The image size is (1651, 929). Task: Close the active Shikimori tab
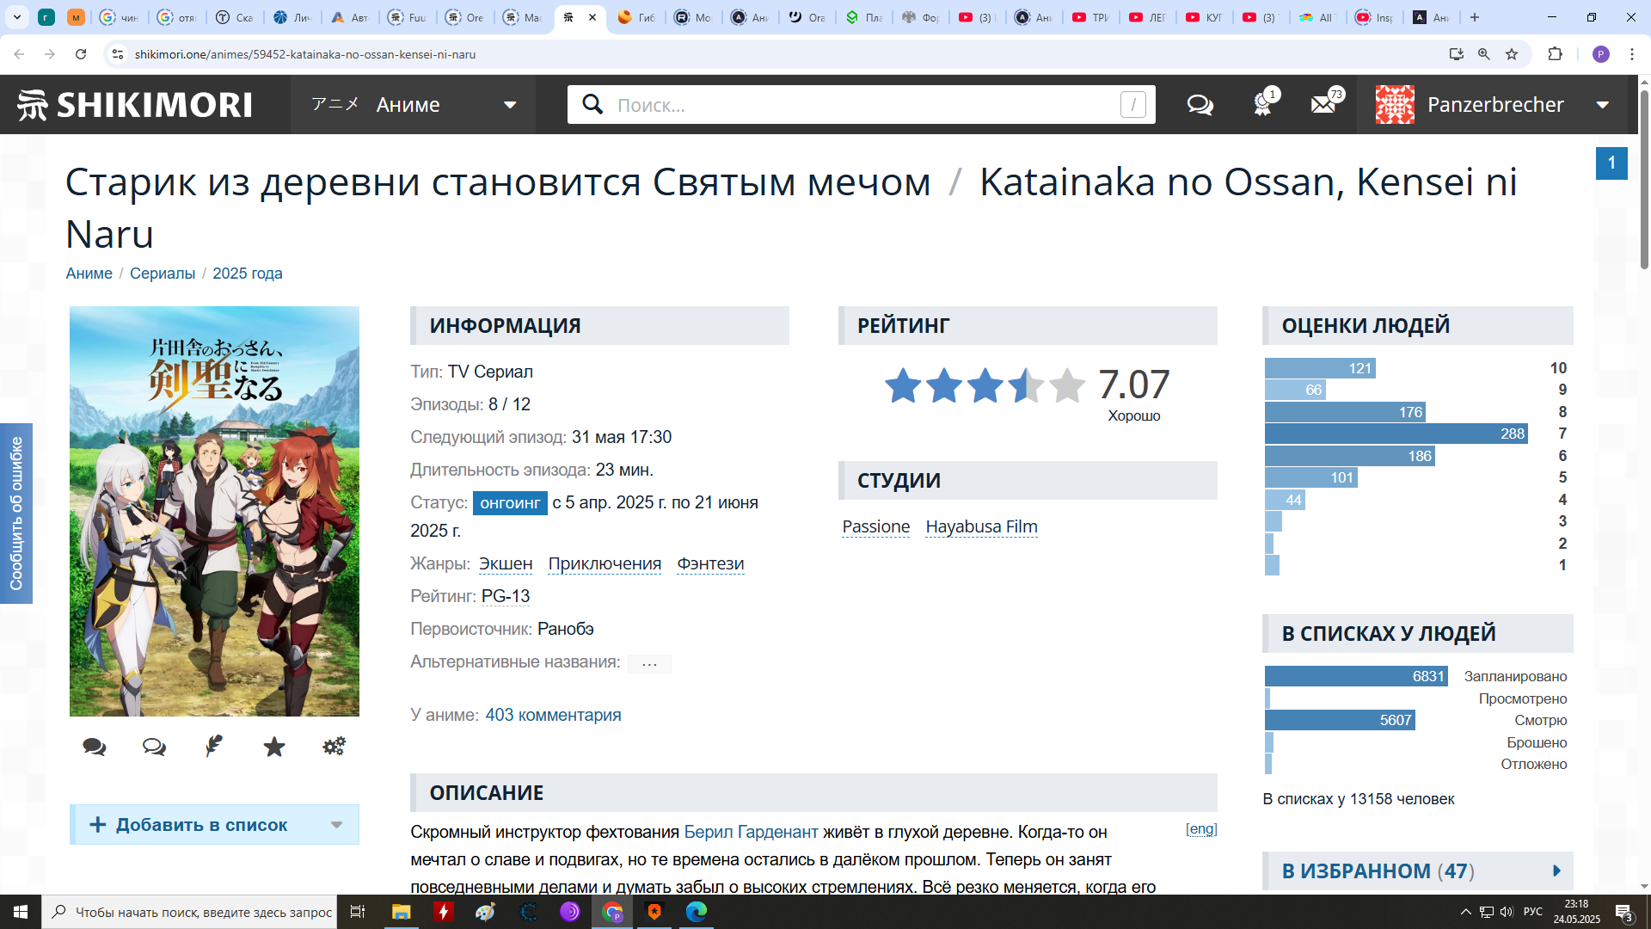point(592,17)
